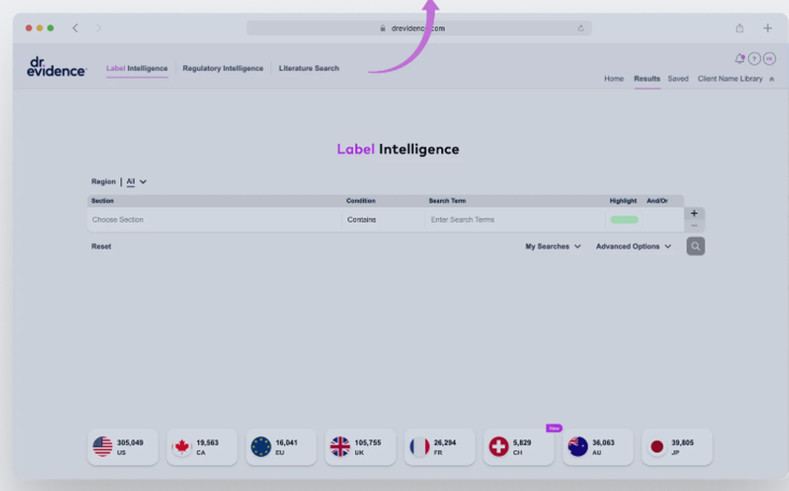
Task: Open the user profile avatar icon
Action: pos(769,58)
